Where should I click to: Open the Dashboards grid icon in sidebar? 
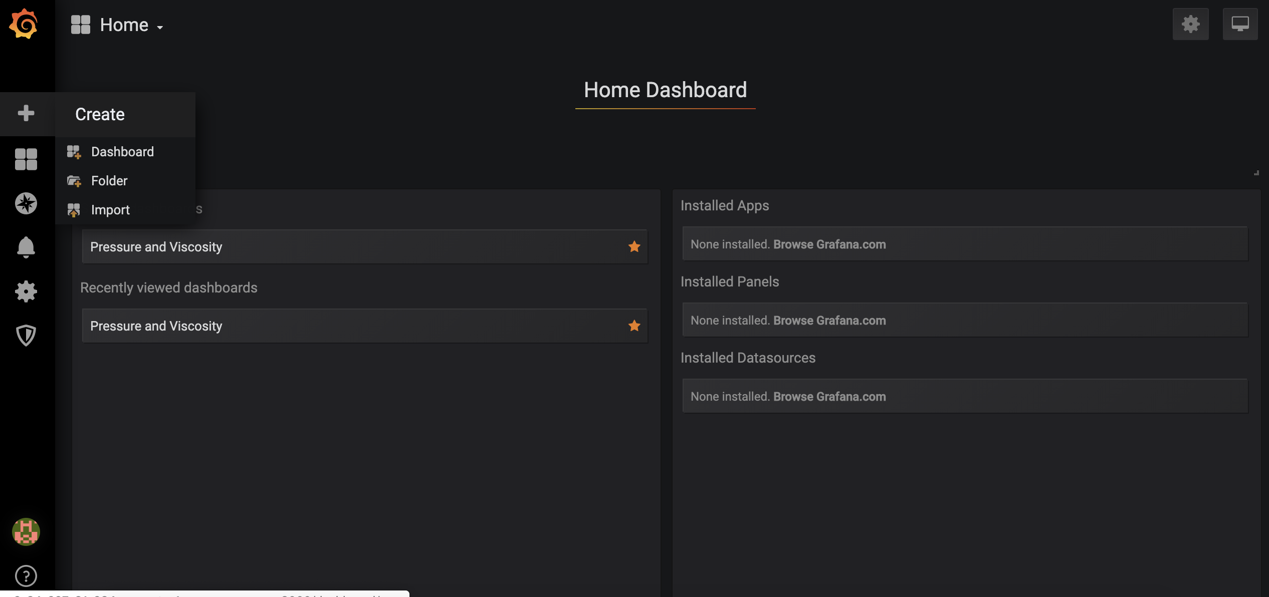(x=26, y=159)
